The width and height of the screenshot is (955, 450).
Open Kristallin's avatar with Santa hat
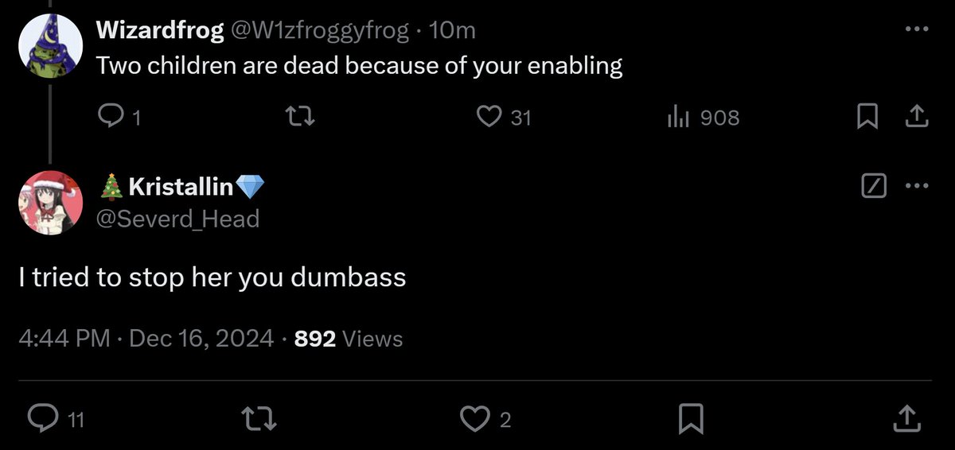point(50,202)
